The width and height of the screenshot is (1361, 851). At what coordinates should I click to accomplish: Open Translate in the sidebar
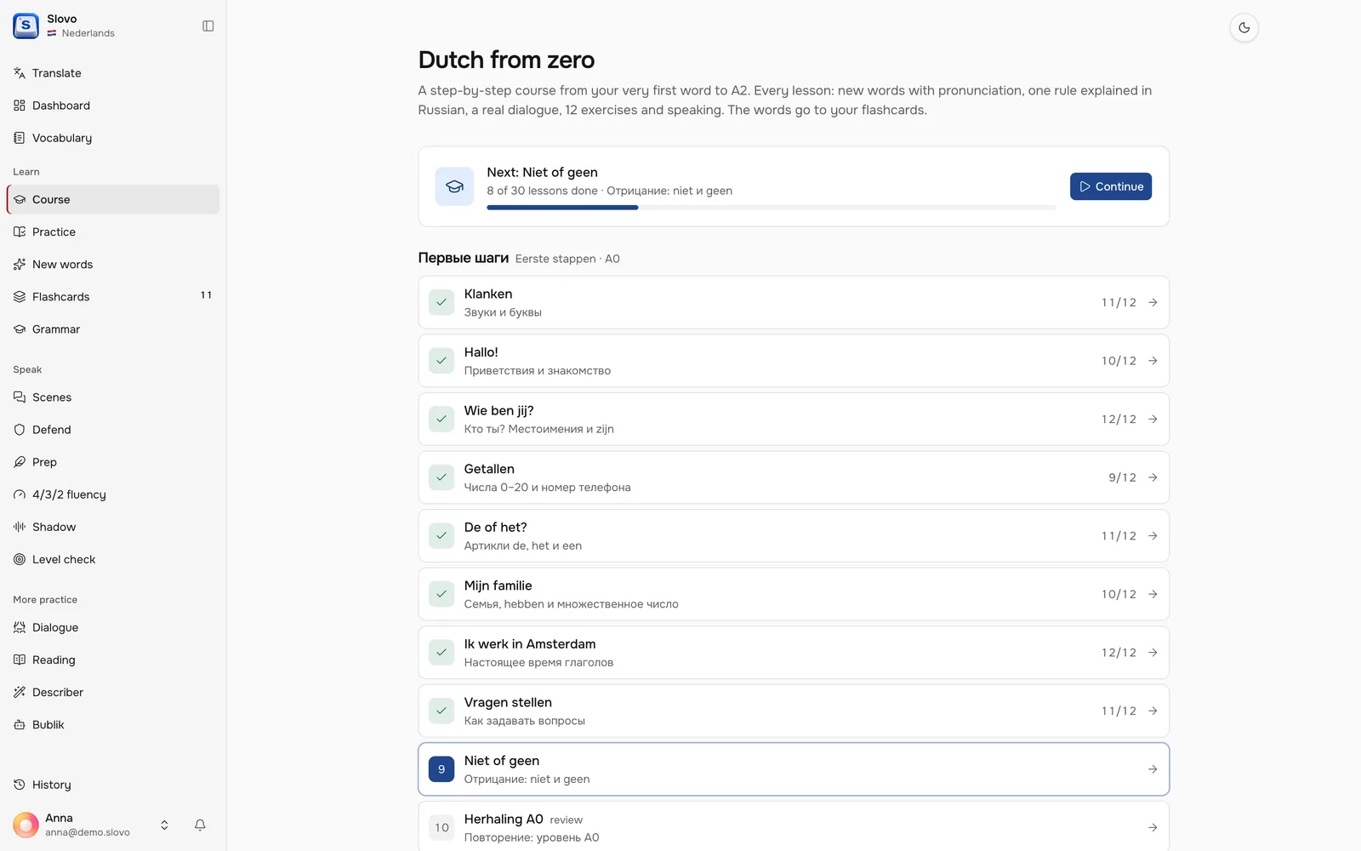(113, 73)
